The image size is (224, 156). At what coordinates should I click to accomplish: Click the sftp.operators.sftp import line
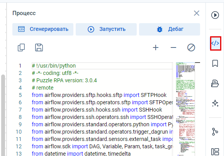(x=102, y=102)
